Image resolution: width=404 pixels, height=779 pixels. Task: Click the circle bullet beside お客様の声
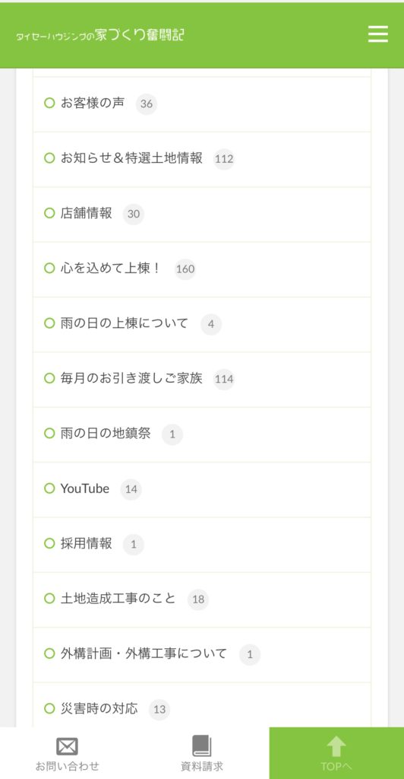coord(49,103)
